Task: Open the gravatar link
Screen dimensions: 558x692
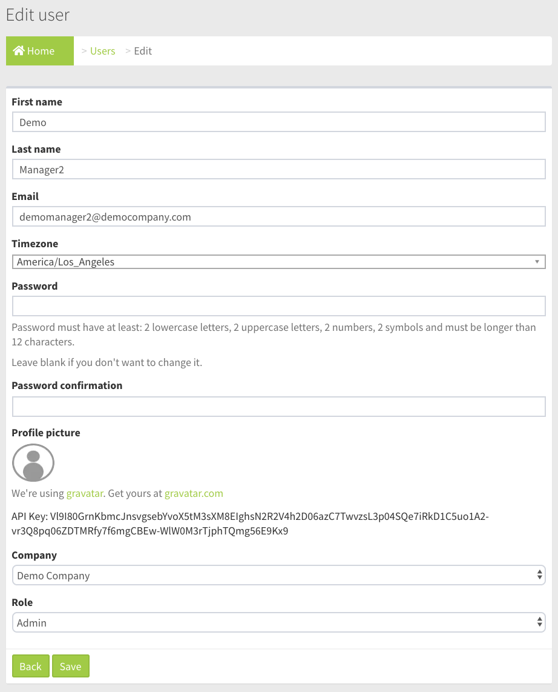Action: pos(84,493)
